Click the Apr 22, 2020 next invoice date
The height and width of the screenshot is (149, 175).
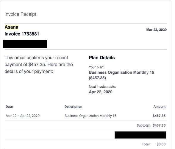click(x=101, y=92)
